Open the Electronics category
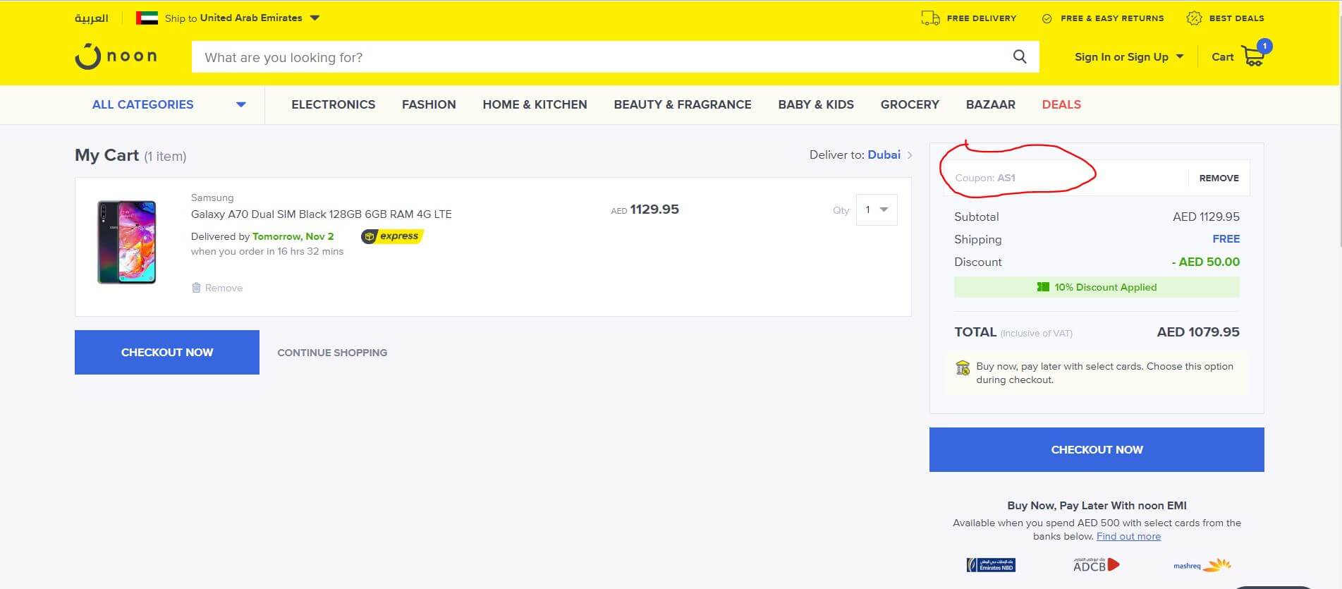 (x=333, y=104)
